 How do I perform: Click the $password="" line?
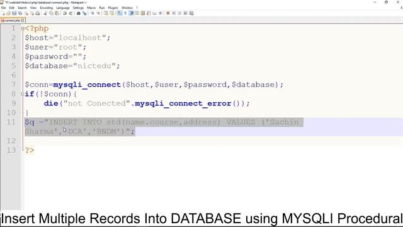[x=55, y=57]
